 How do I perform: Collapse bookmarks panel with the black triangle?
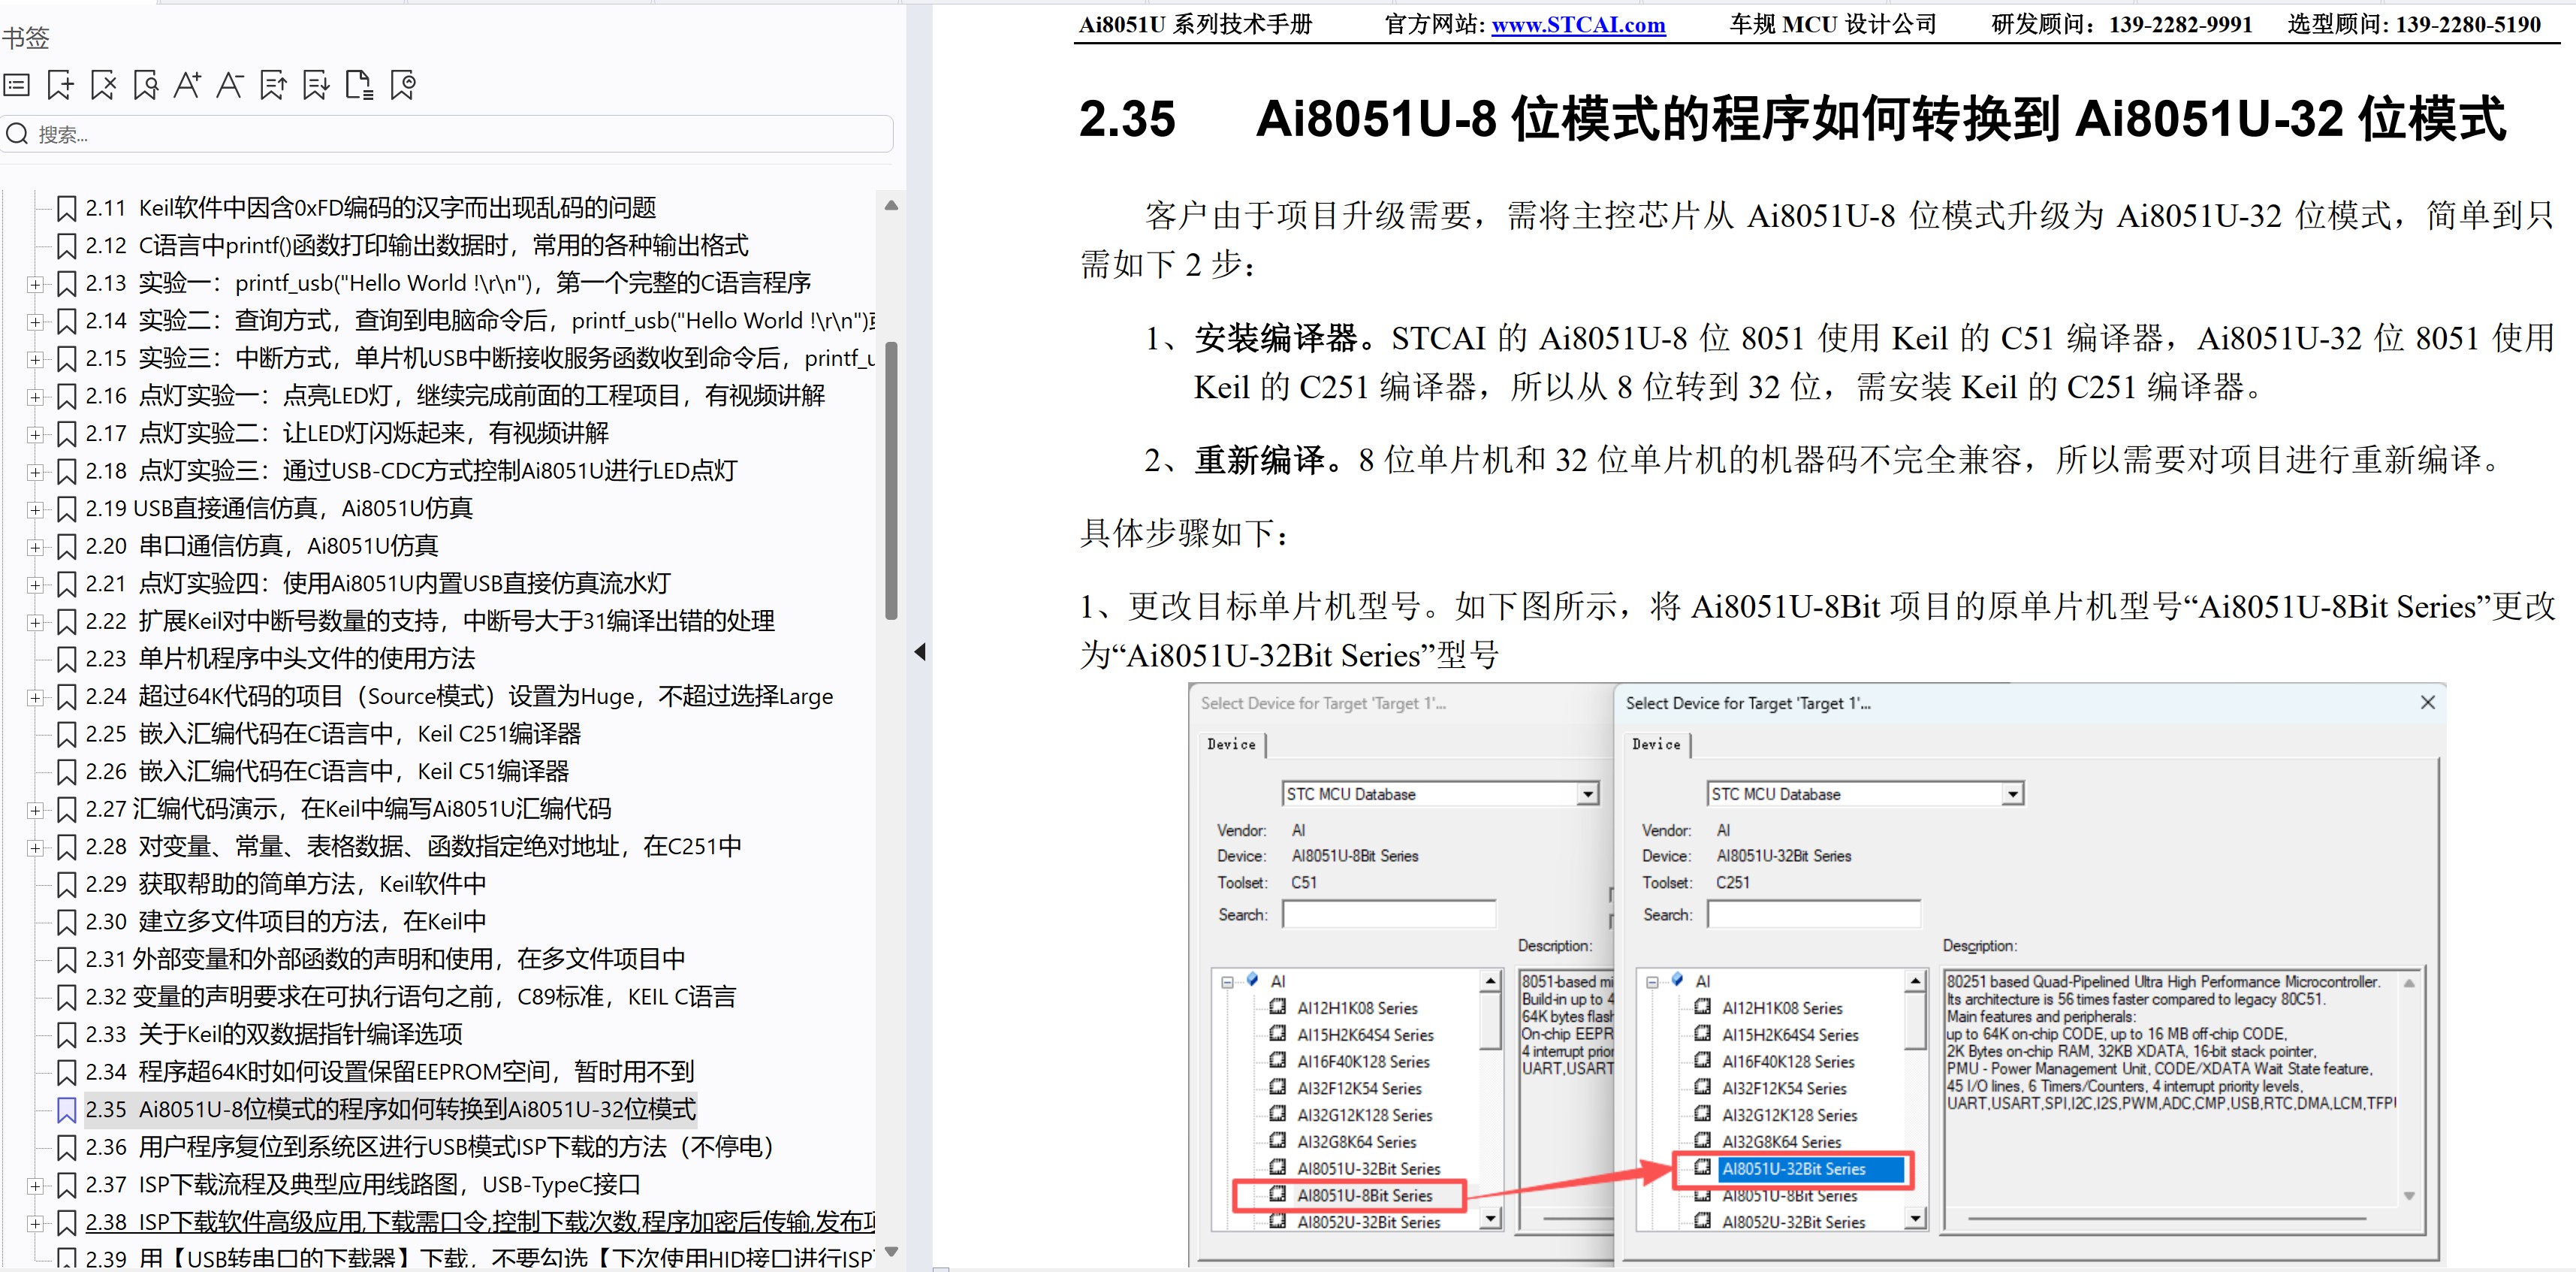pyautogui.click(x=920, y=651)
